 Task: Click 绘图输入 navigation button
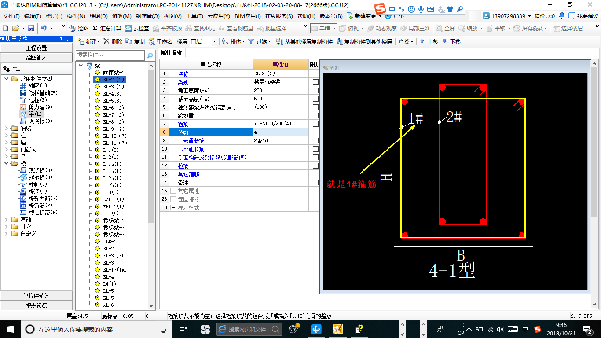[x=36, y=58]
